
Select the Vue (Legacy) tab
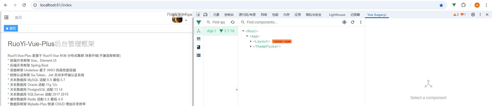377,15
